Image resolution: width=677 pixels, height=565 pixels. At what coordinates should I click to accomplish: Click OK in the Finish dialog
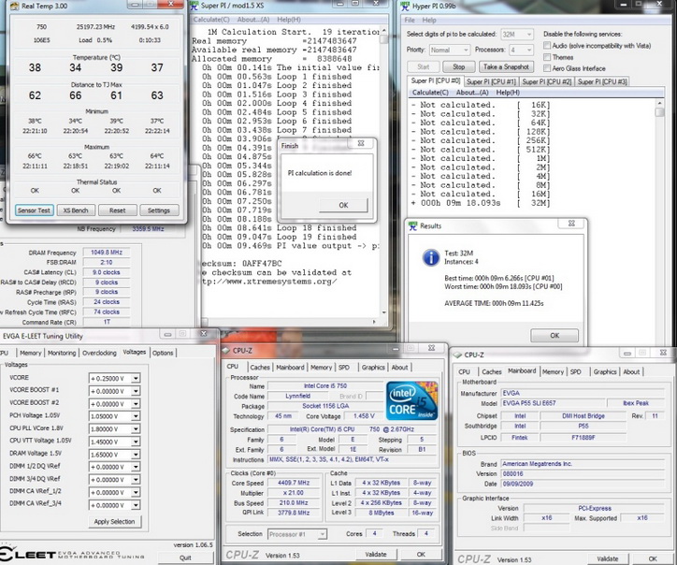343,205
